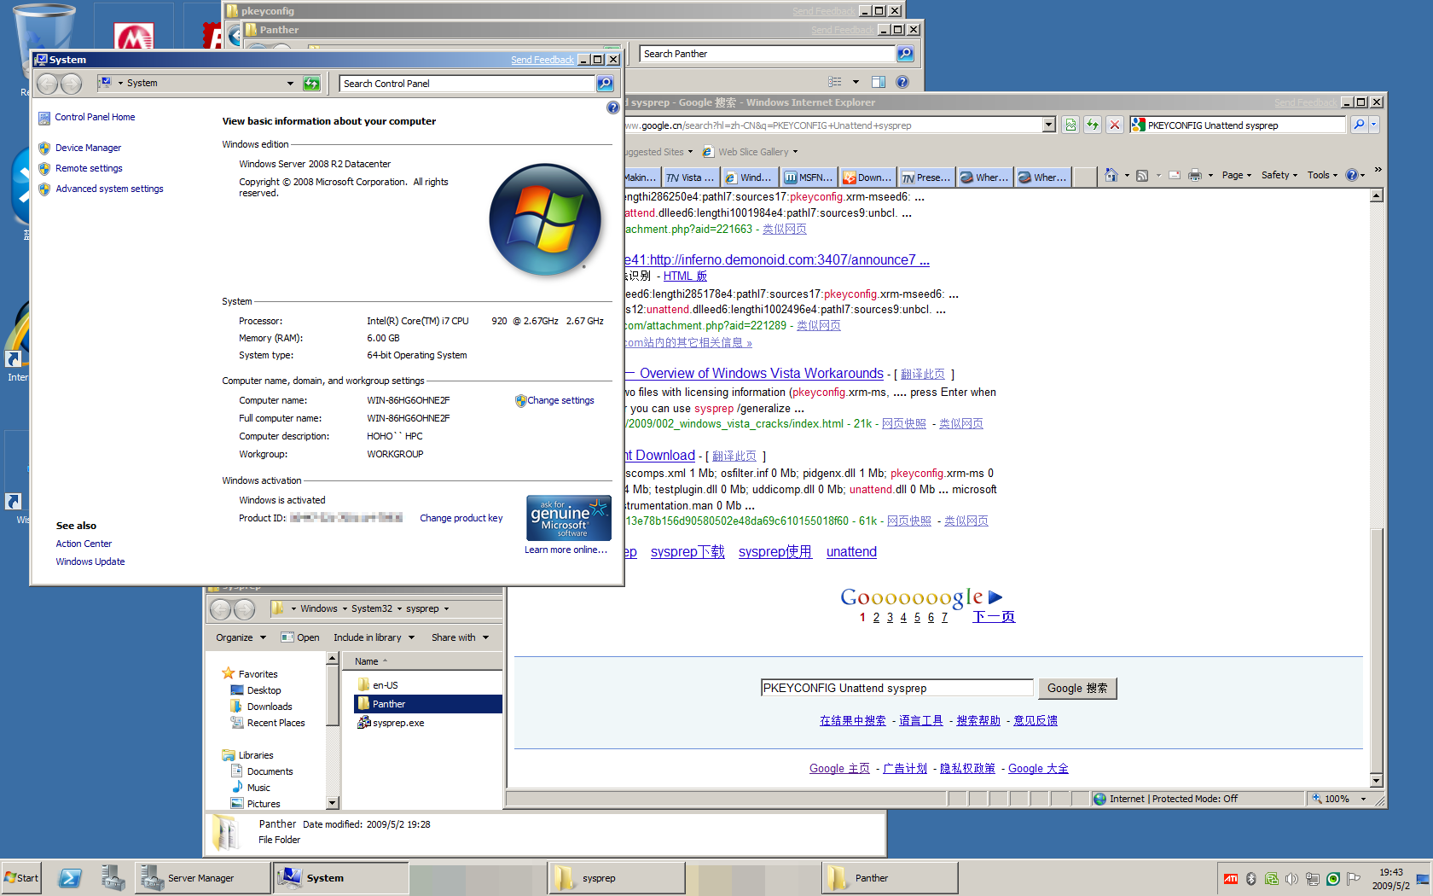
Task: Go to Control Panel Home
Action: pos(95,117)
